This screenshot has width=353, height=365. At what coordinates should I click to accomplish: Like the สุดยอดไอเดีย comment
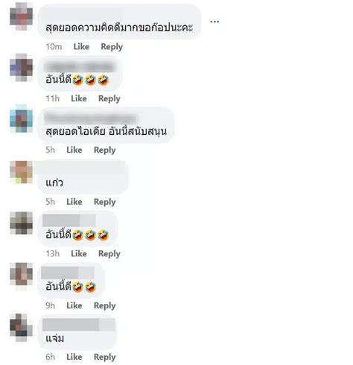pyautogui.click(x=74, y=150)
